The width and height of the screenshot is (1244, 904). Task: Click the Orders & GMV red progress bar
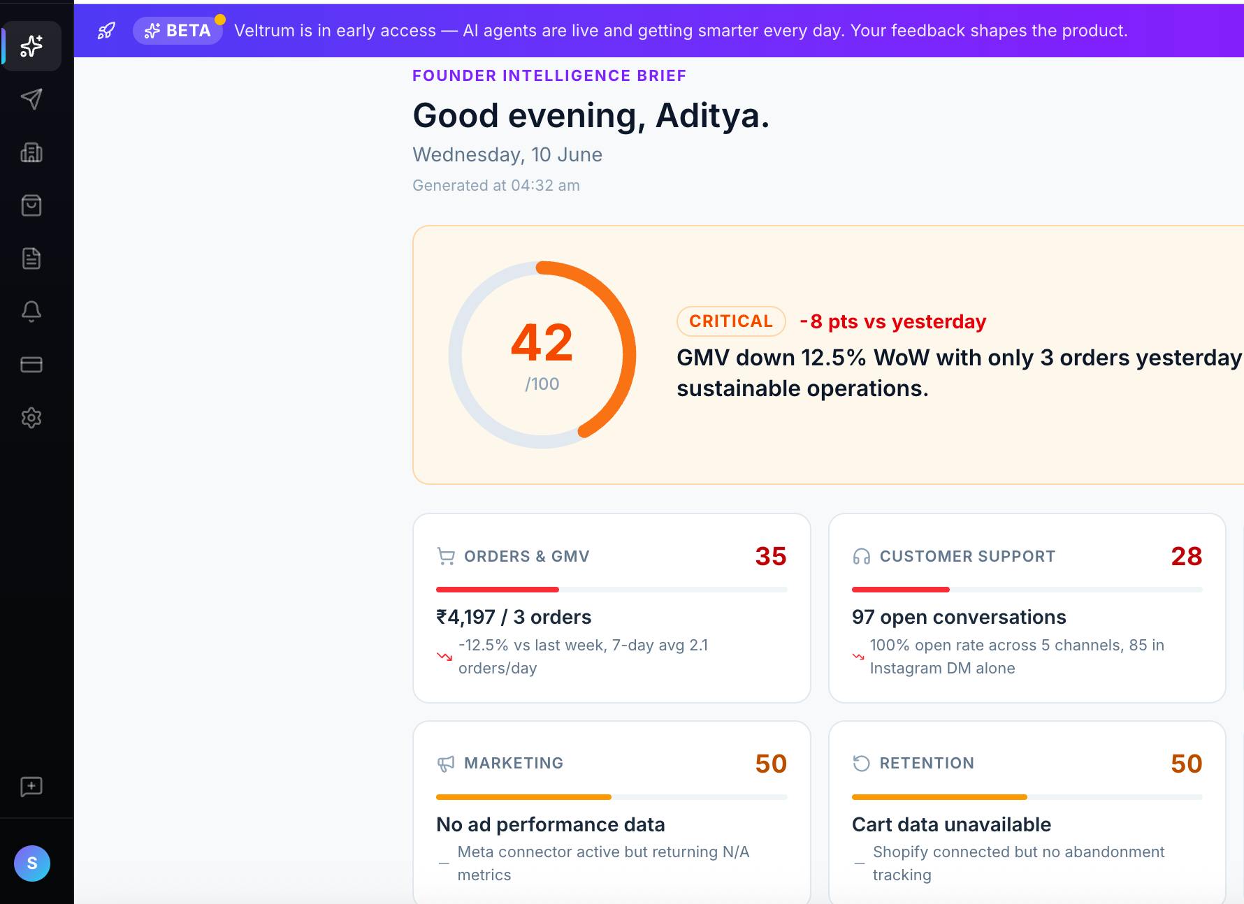[612, 590]
